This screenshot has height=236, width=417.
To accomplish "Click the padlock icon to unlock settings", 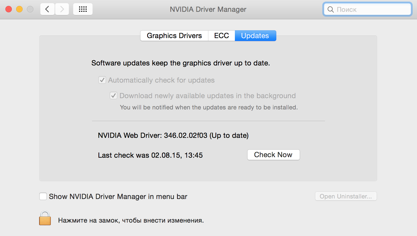I will 45,218.
